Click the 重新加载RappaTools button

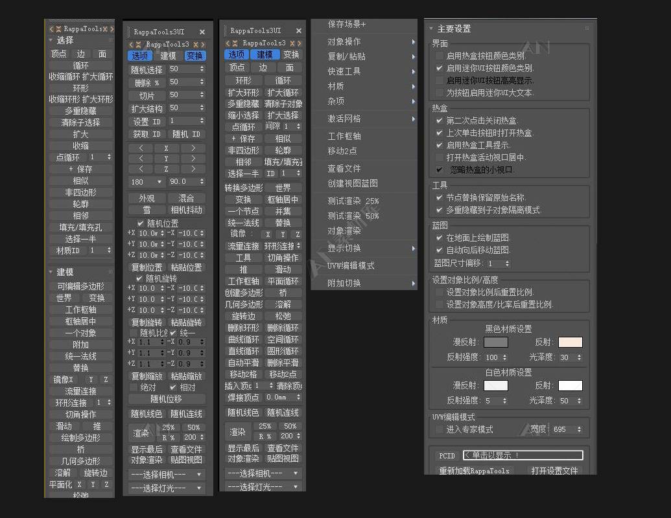point(474,471)
